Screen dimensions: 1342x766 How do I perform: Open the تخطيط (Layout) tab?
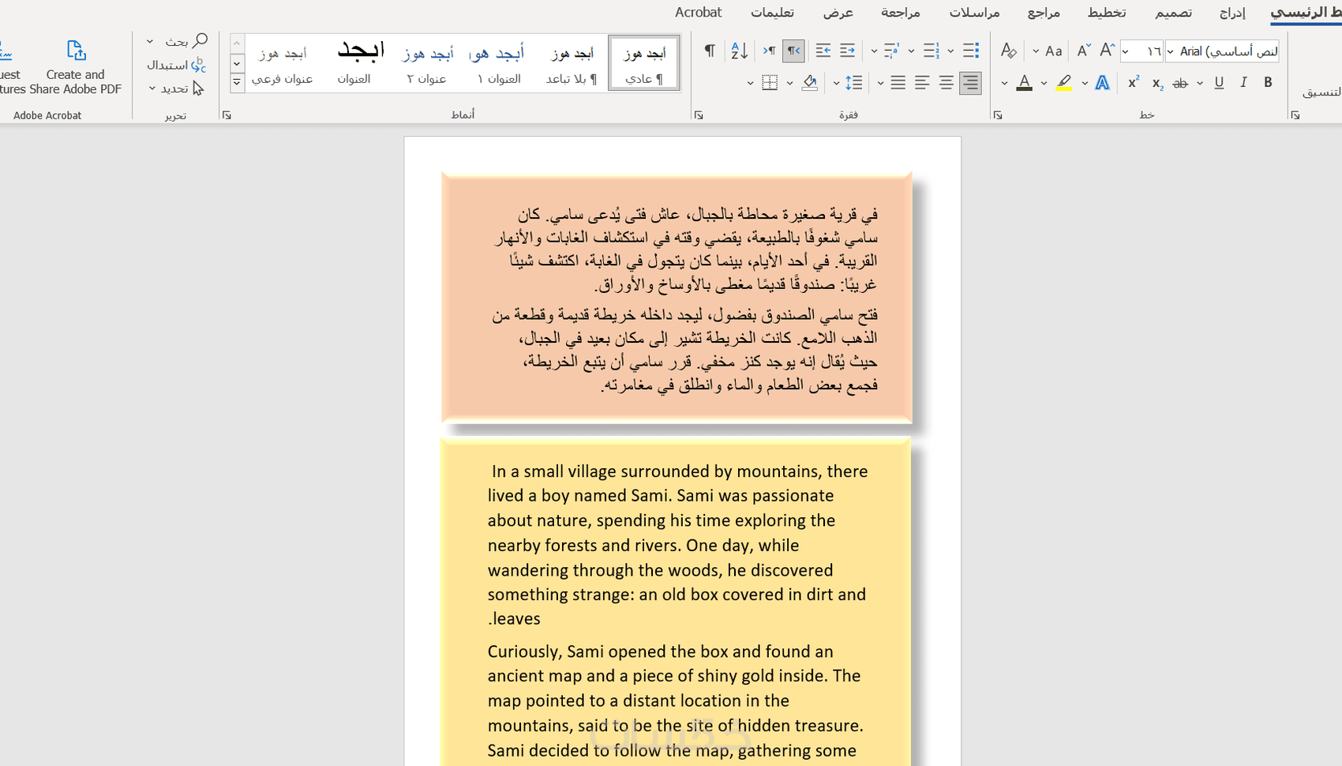[x=1106, y=13]
